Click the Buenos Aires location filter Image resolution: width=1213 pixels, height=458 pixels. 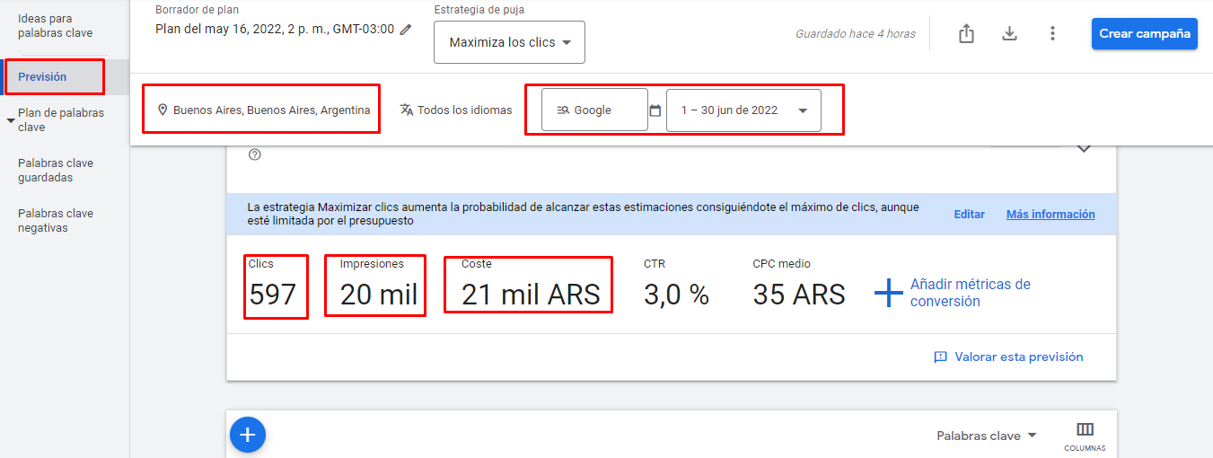[x=262, y=110]
